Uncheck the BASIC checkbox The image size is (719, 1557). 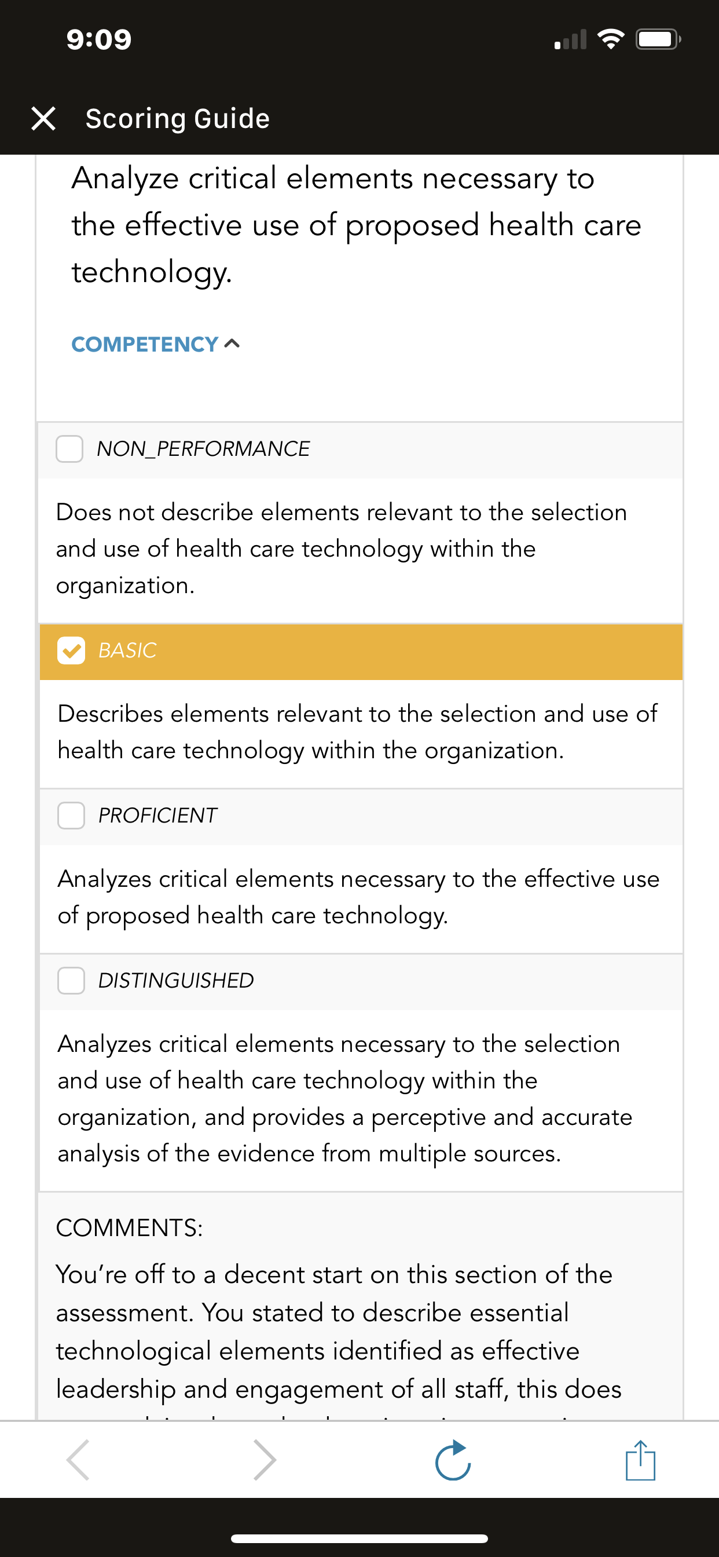click(x=71, y=651)
